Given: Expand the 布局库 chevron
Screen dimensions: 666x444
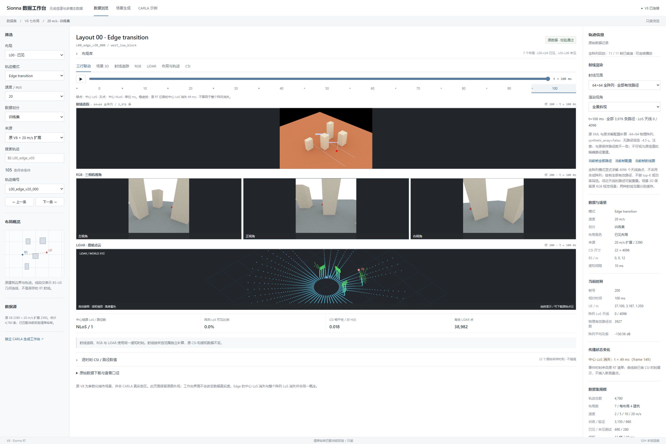Looking at the screenshot, I should [x=77, y=54].
